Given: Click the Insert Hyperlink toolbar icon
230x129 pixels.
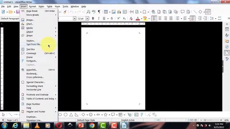Looking at the screenshot, I should pos(153,12).
